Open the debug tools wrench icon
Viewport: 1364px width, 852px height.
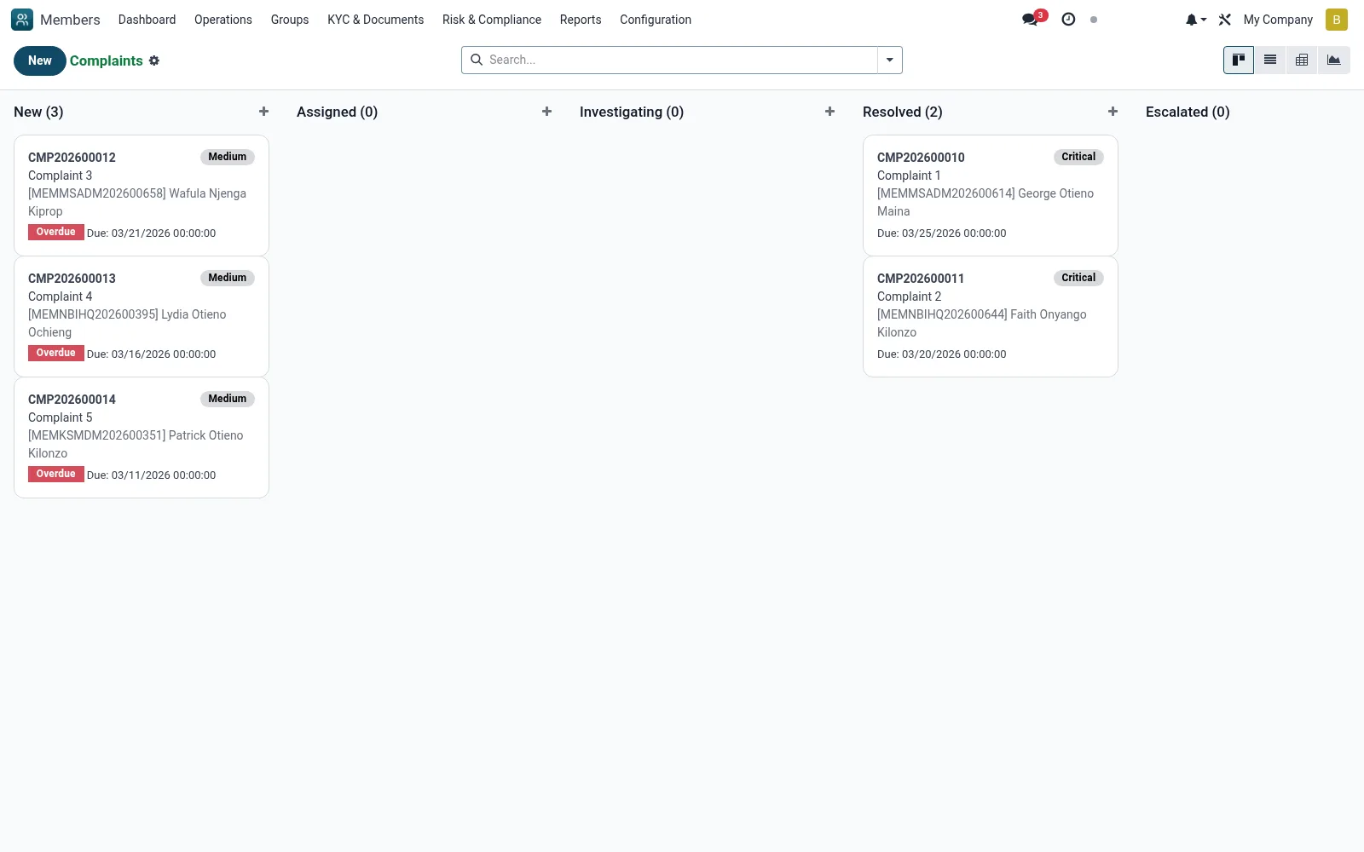tap(1225, 20)
